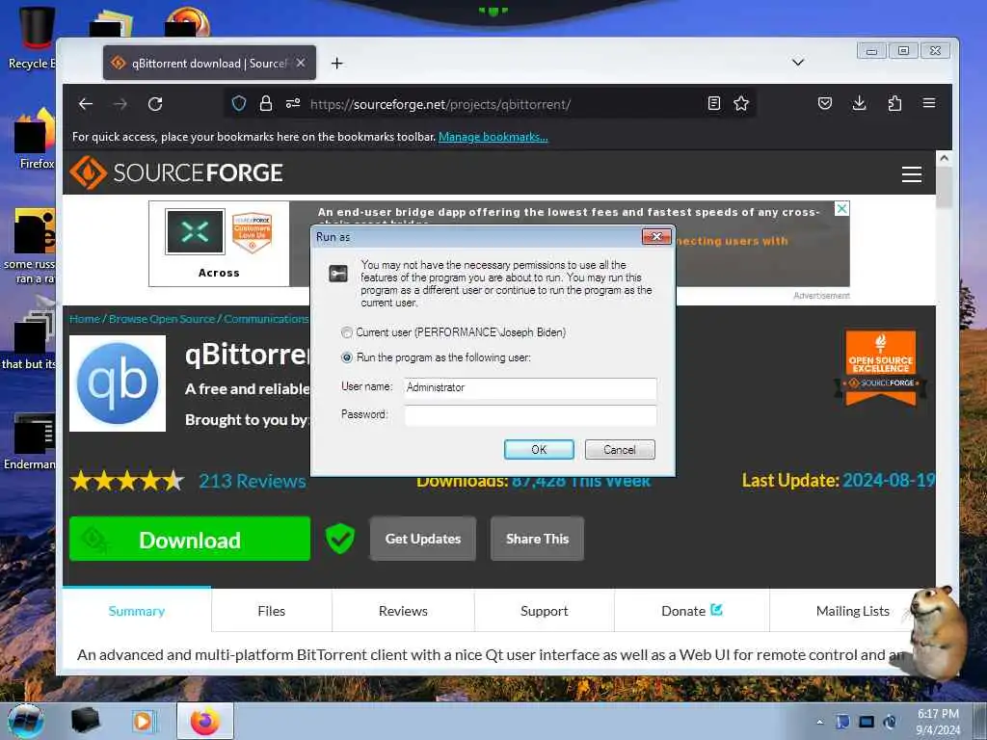Click the Get Updates button

422,539
